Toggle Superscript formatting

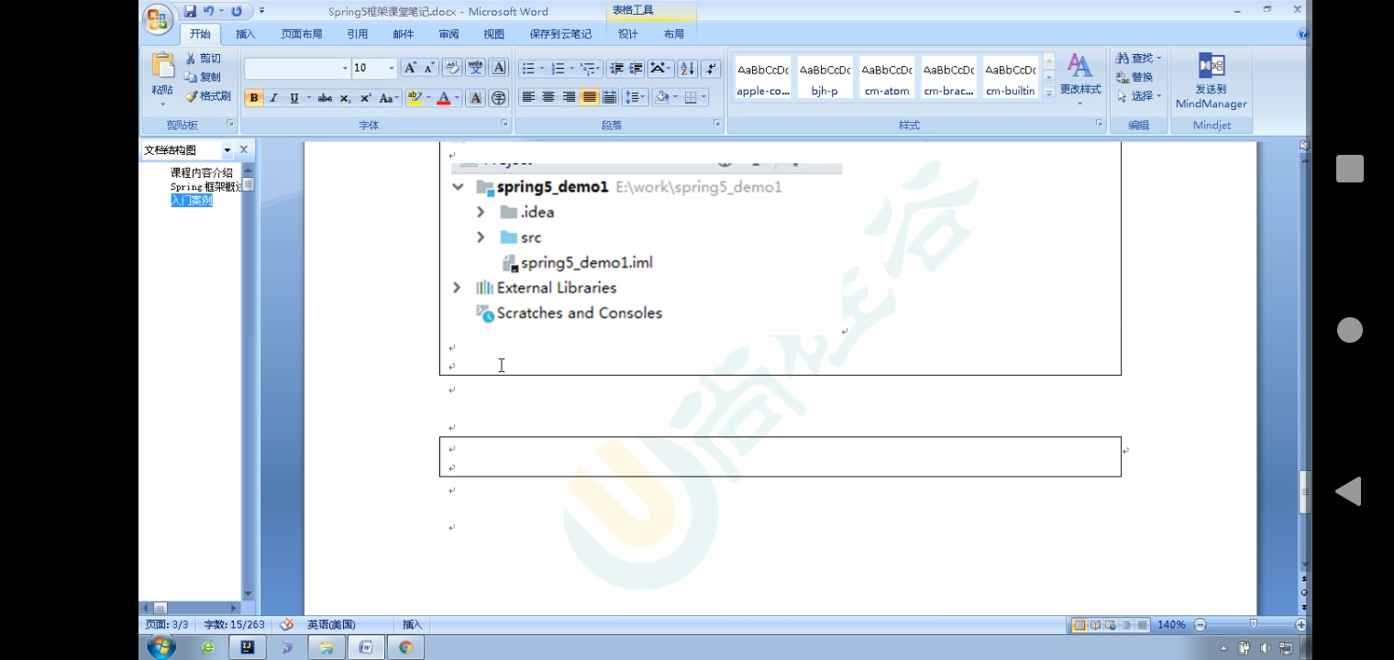point(365,98)
